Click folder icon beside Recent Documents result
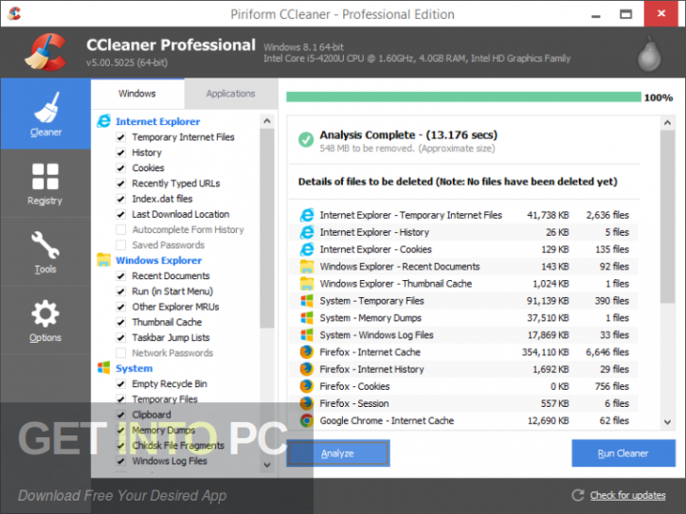Image resolution: width=686 pixels, height=514 pixels. (307, 266)
